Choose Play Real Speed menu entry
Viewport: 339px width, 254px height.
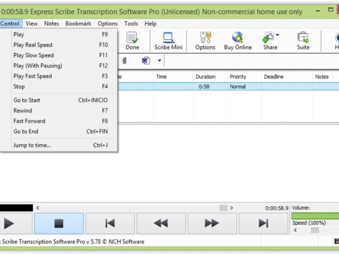tap(60, 45)
